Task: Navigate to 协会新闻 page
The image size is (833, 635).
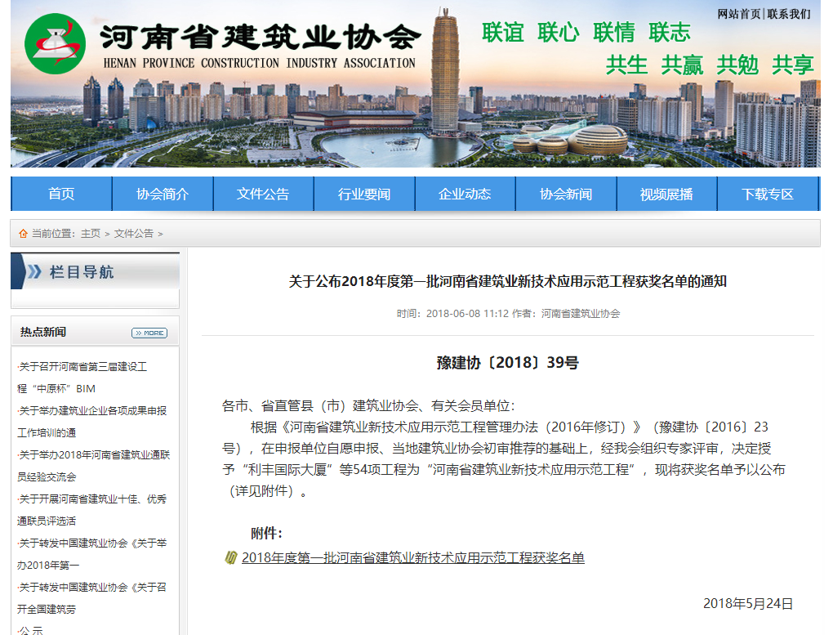Action: (x=566, y=194)
